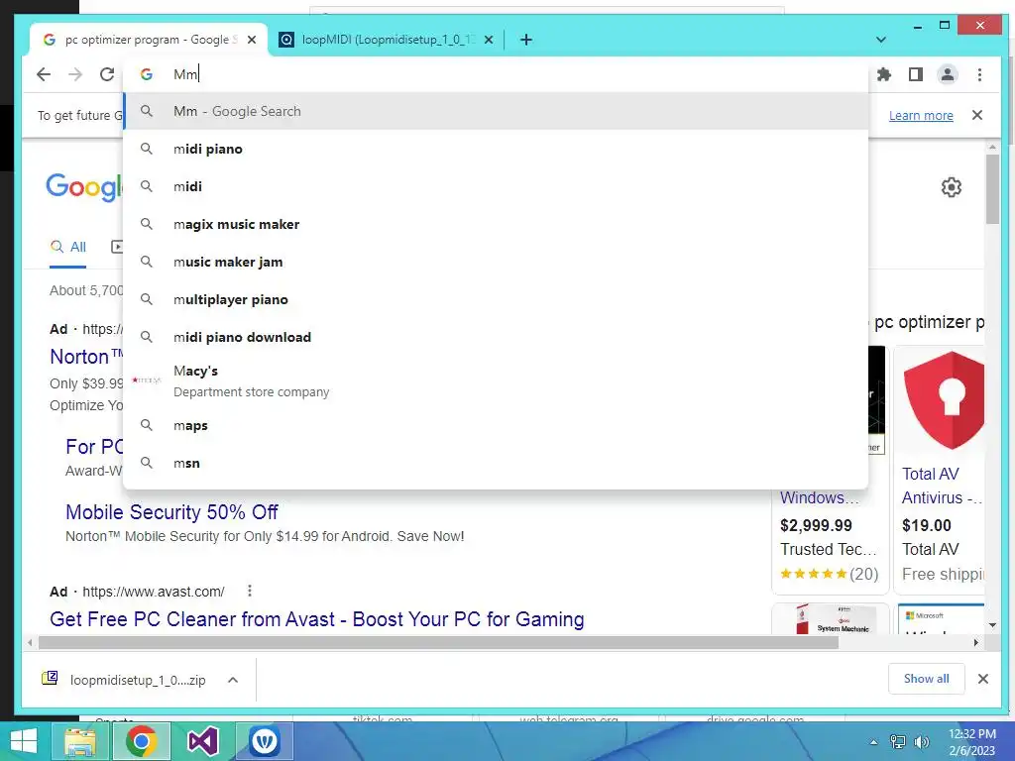1015x761 pixels.
Task: Switch to the loopMIDI tab
Action: (387, 40)
